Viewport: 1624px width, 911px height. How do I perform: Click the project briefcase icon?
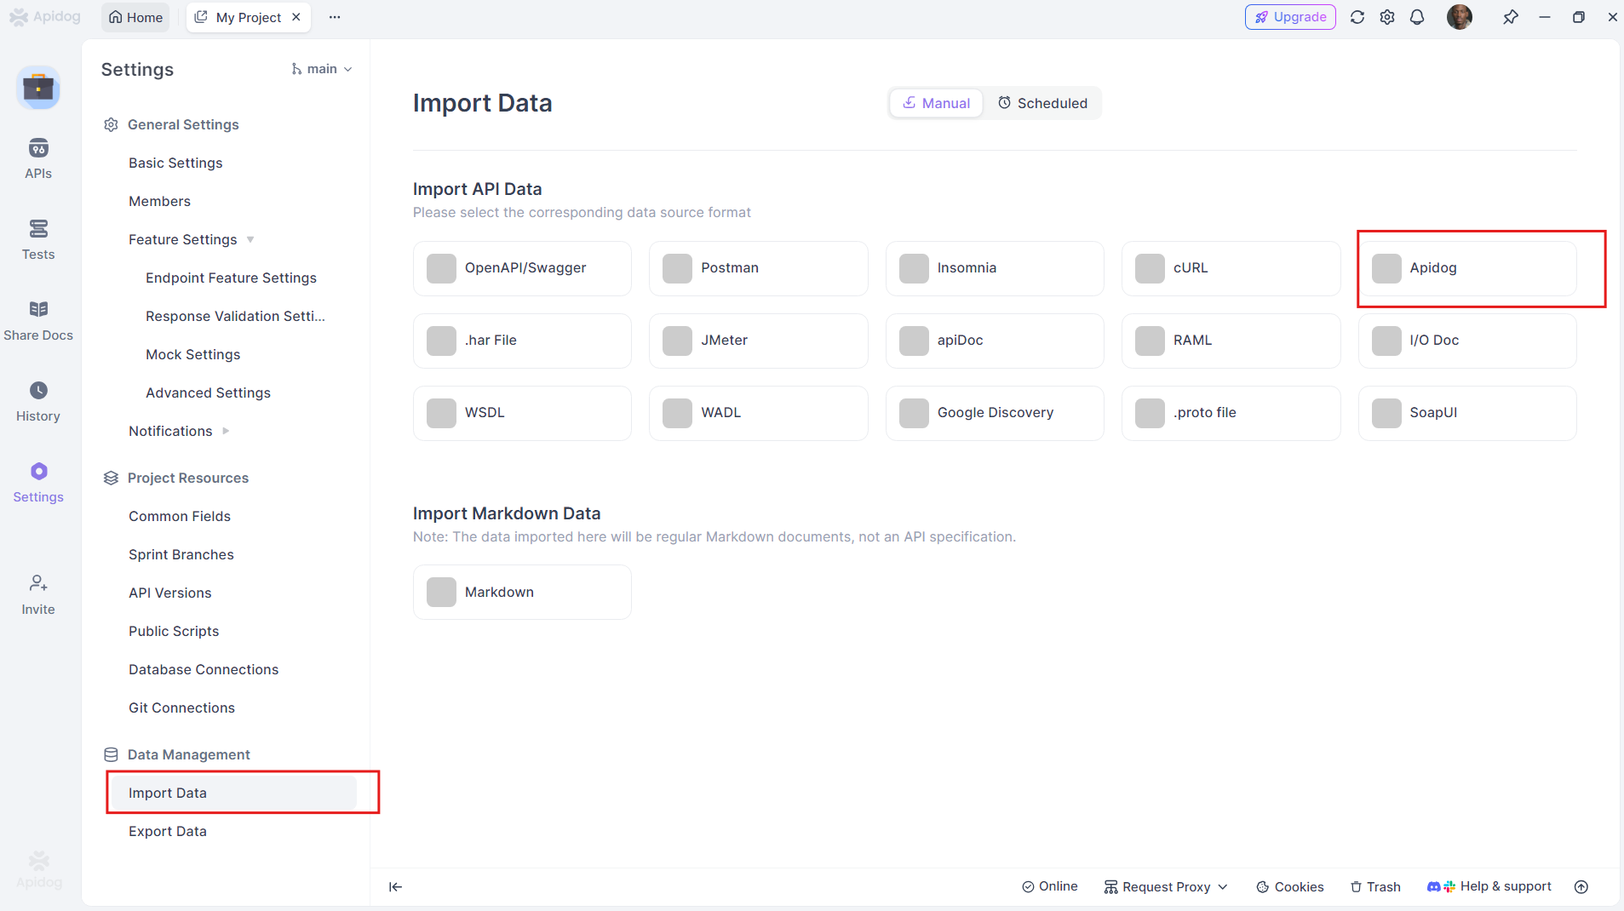point(38,88)
